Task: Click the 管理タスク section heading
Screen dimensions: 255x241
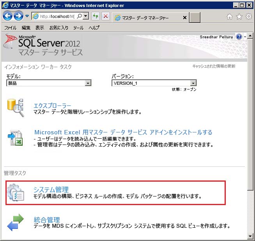Action: pos(15,173)
